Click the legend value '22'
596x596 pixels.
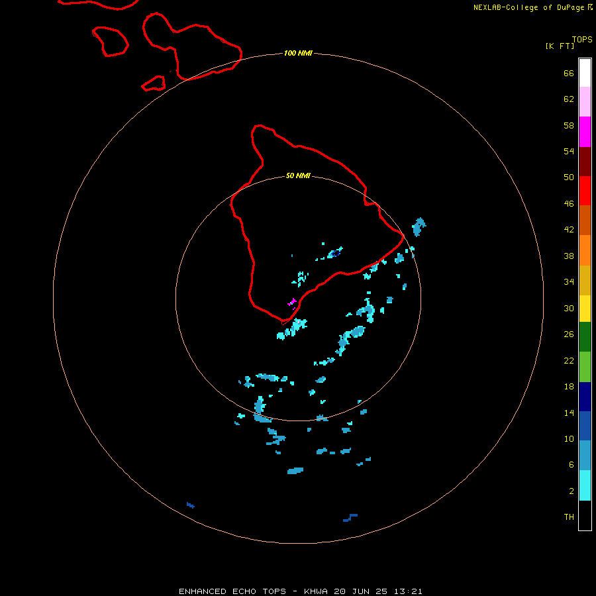tap(569, 360)
